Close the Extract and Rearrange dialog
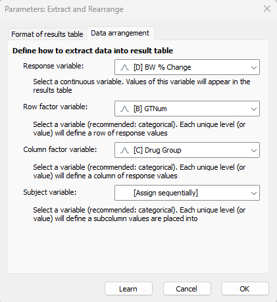The width and height of the screenshot is (277, 302). coord(267,9)
